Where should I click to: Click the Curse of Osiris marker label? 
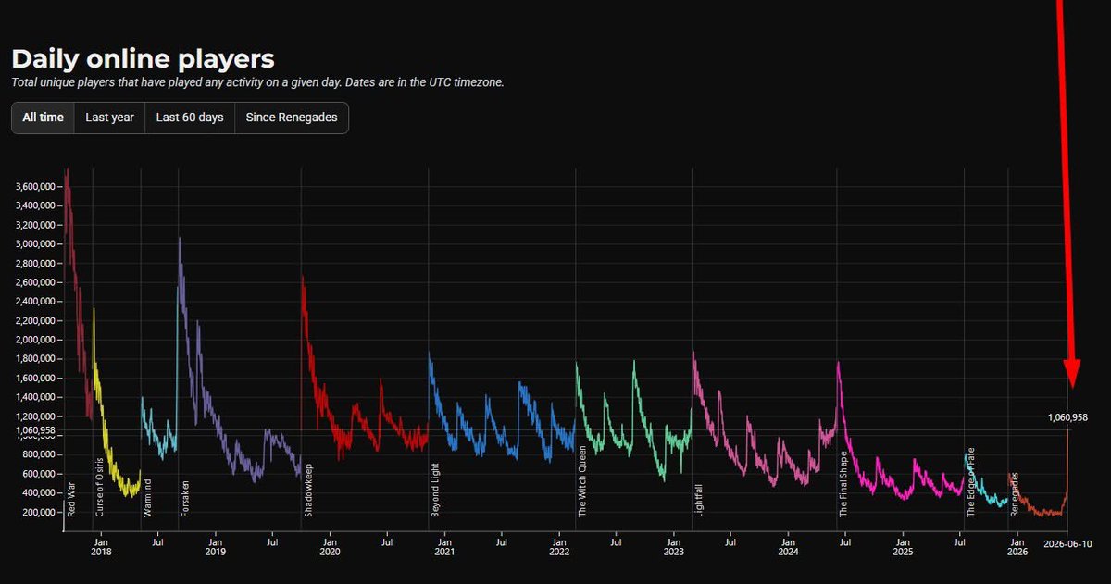click(x=100, y=485)
